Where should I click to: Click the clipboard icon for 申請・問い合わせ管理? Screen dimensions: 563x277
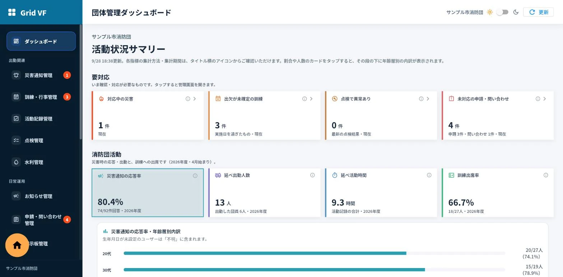coord(16,220)
